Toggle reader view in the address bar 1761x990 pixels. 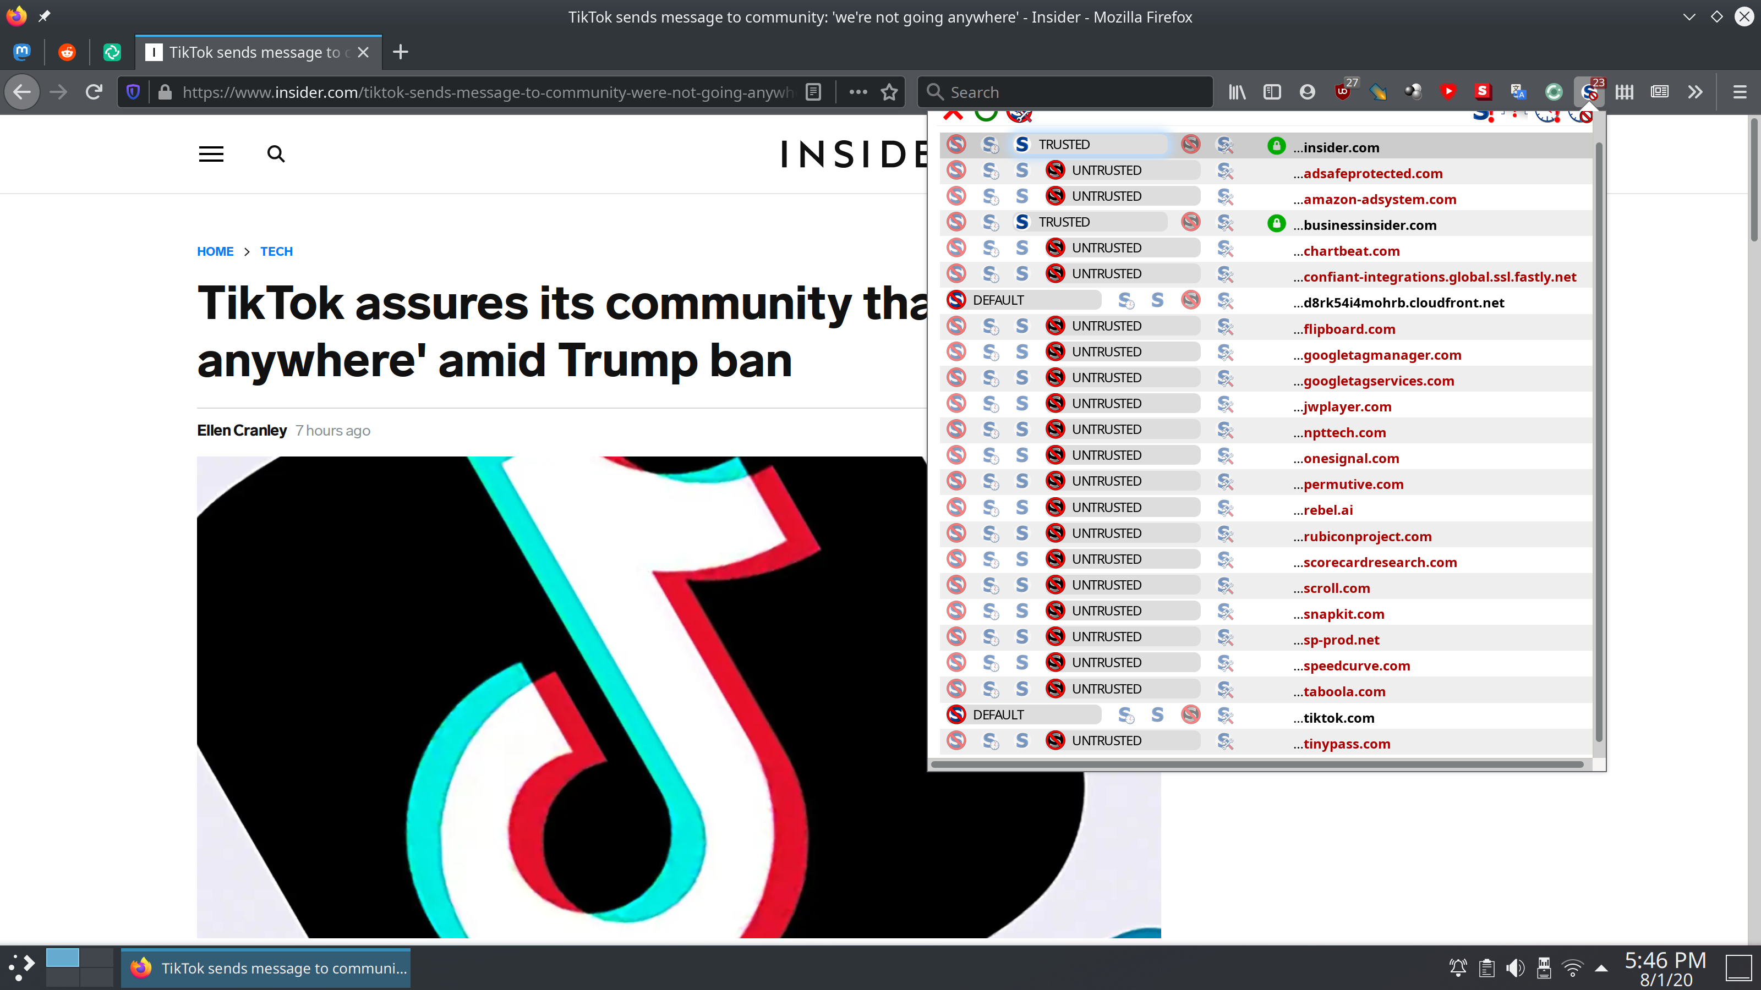tap(813, 91)
